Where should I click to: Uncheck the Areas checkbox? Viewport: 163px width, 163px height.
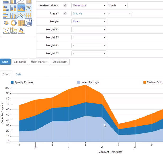[x=65, y=13]
